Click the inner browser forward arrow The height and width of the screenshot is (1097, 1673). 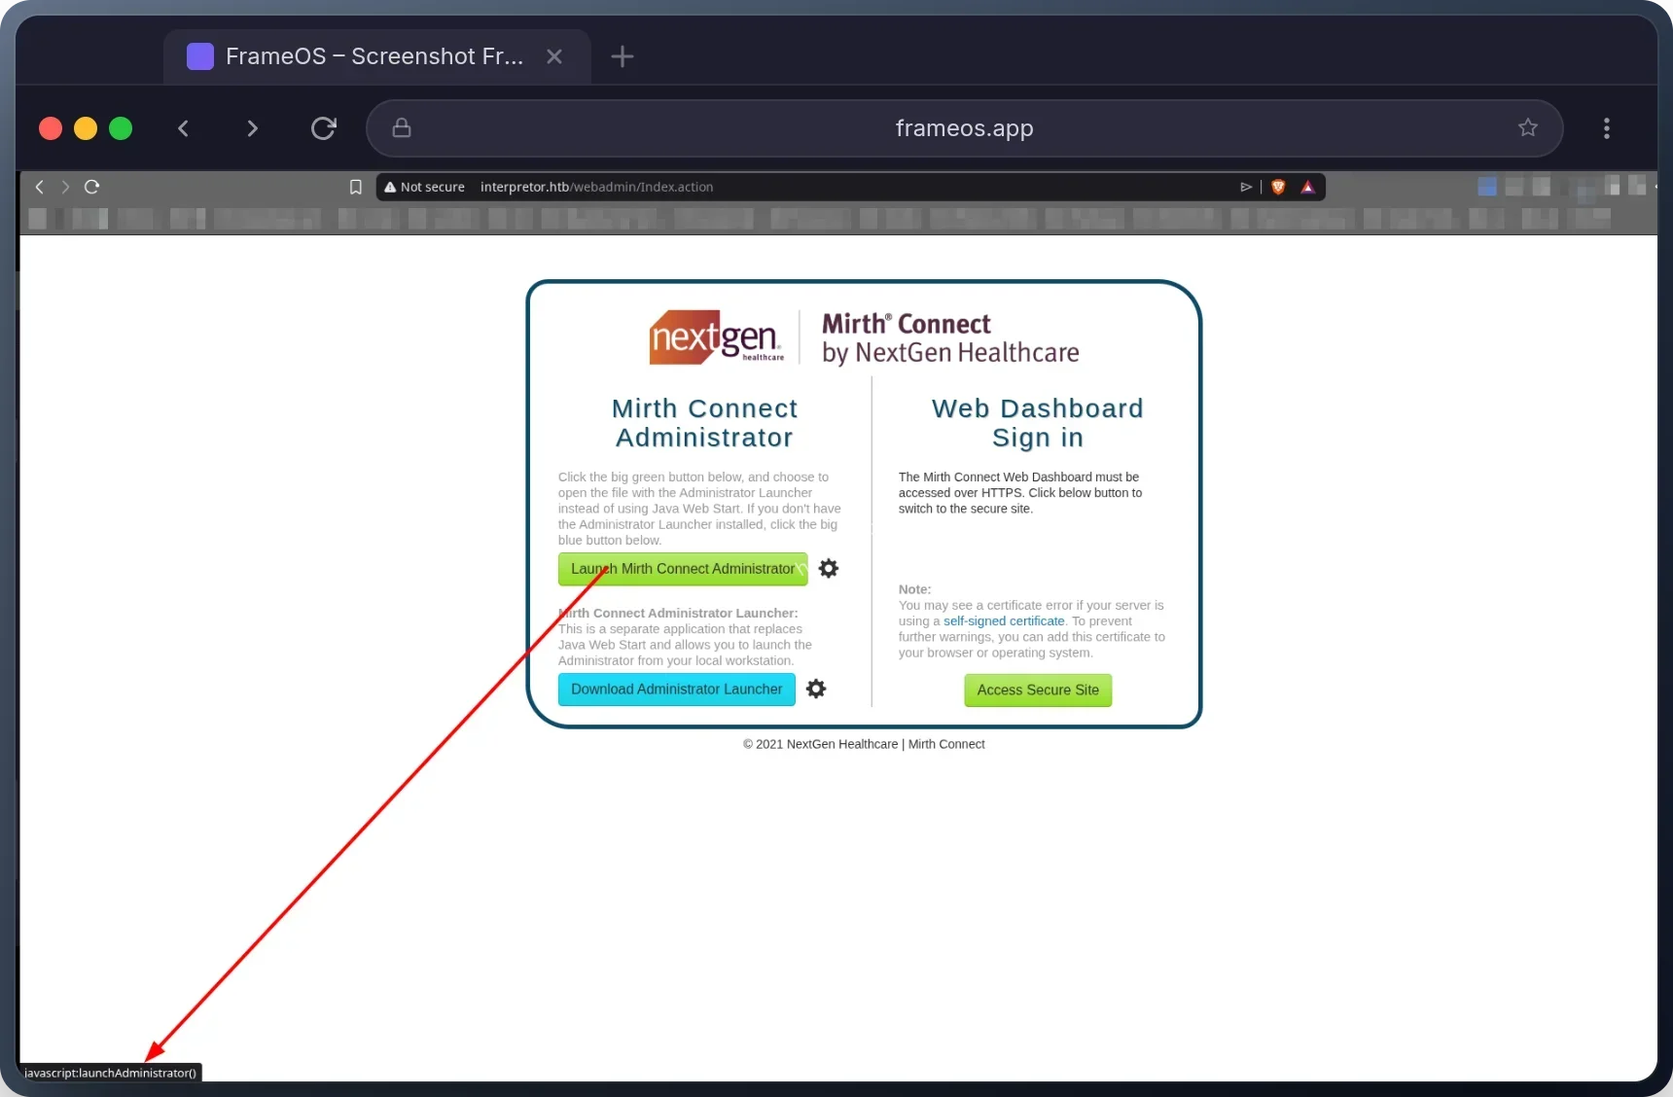pos(65,187)
